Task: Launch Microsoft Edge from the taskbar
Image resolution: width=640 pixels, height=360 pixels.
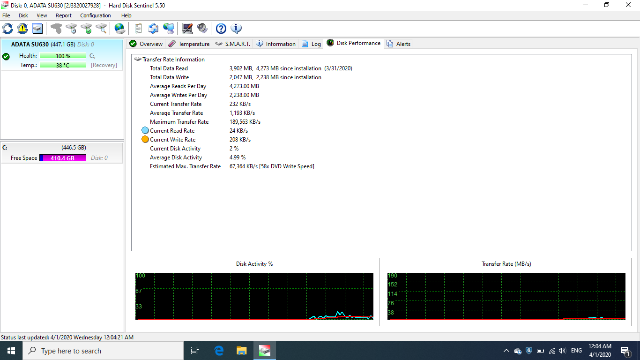Action: coord(219,351)
